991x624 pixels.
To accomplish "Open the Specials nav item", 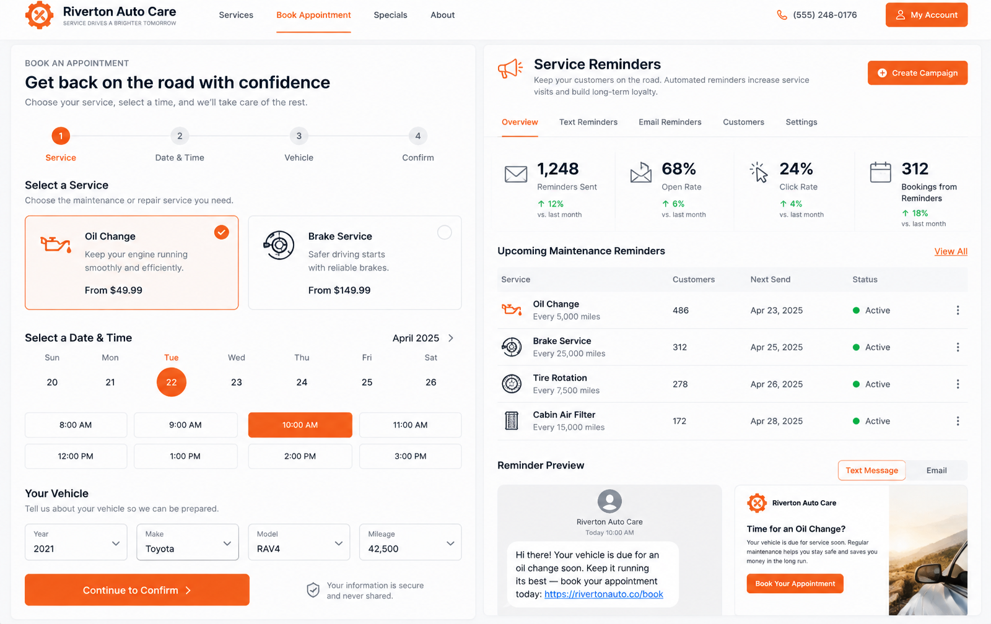I will tap(390, 15).
